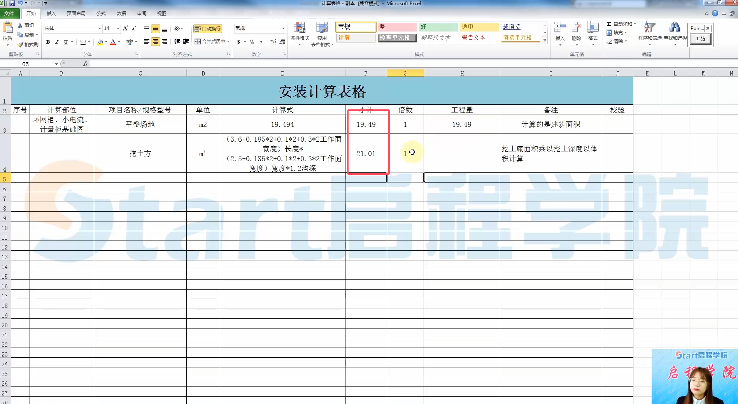Image resolution: width=738 pixels, height=404 pixels.
Task: Align text left
Action: coord(147,42)
